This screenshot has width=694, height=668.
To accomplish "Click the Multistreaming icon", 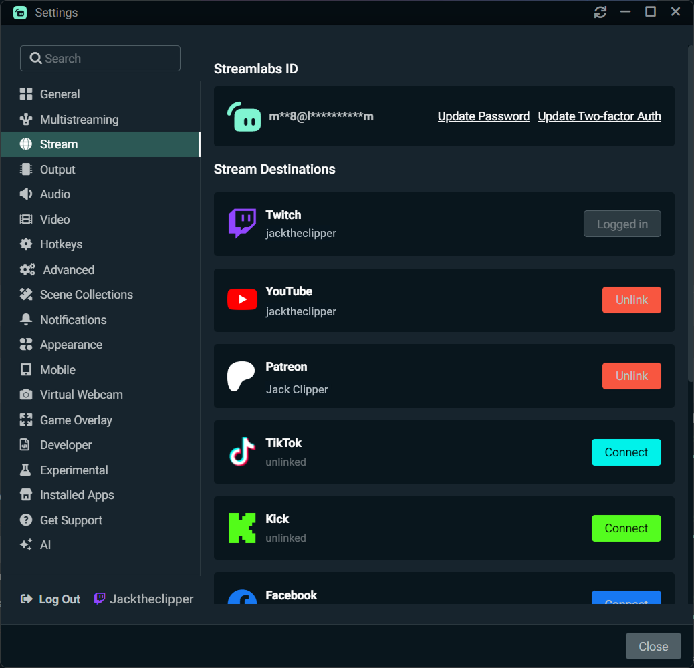I will coord(26,119).
